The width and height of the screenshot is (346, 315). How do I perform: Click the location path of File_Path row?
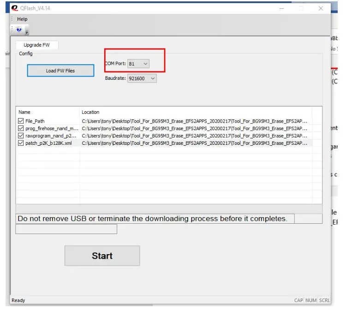194,121
